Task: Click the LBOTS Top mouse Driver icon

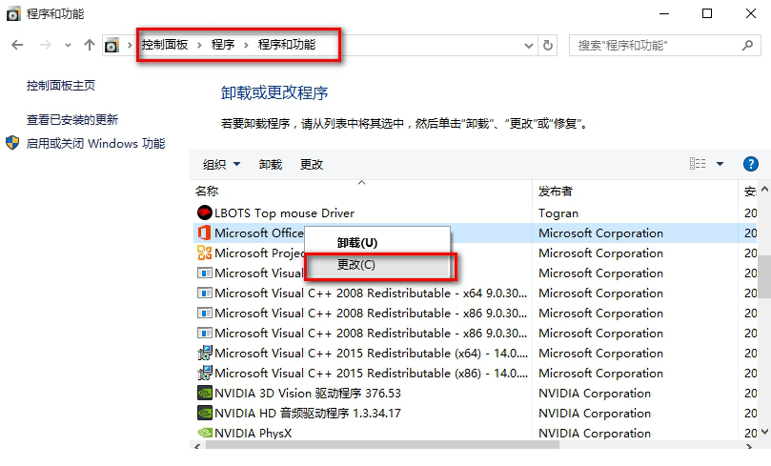Action: pyautogui.click(x=204, y=213)
